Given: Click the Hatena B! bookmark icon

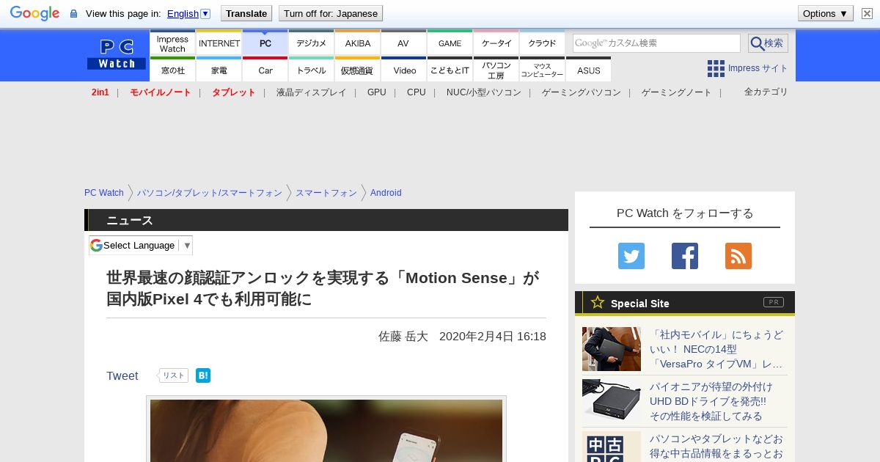Looking at the screenshot, I should (x=203, y=375).
